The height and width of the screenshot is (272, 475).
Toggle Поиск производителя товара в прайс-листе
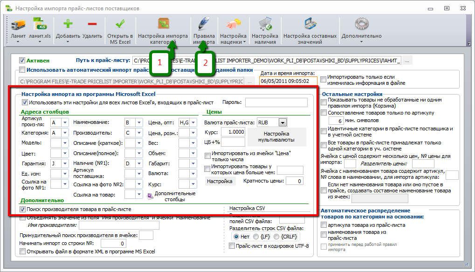(22, 209)
